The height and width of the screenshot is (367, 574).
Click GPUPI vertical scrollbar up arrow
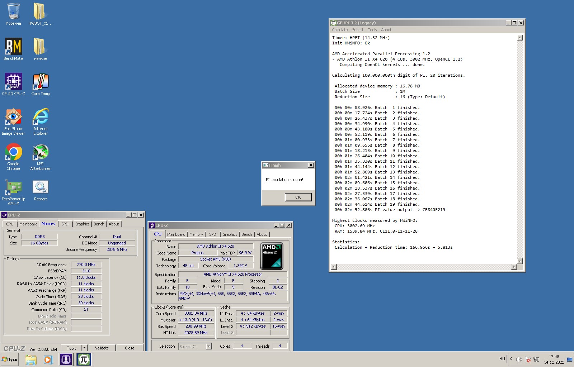pyautogui.click(x=520, y=38)
